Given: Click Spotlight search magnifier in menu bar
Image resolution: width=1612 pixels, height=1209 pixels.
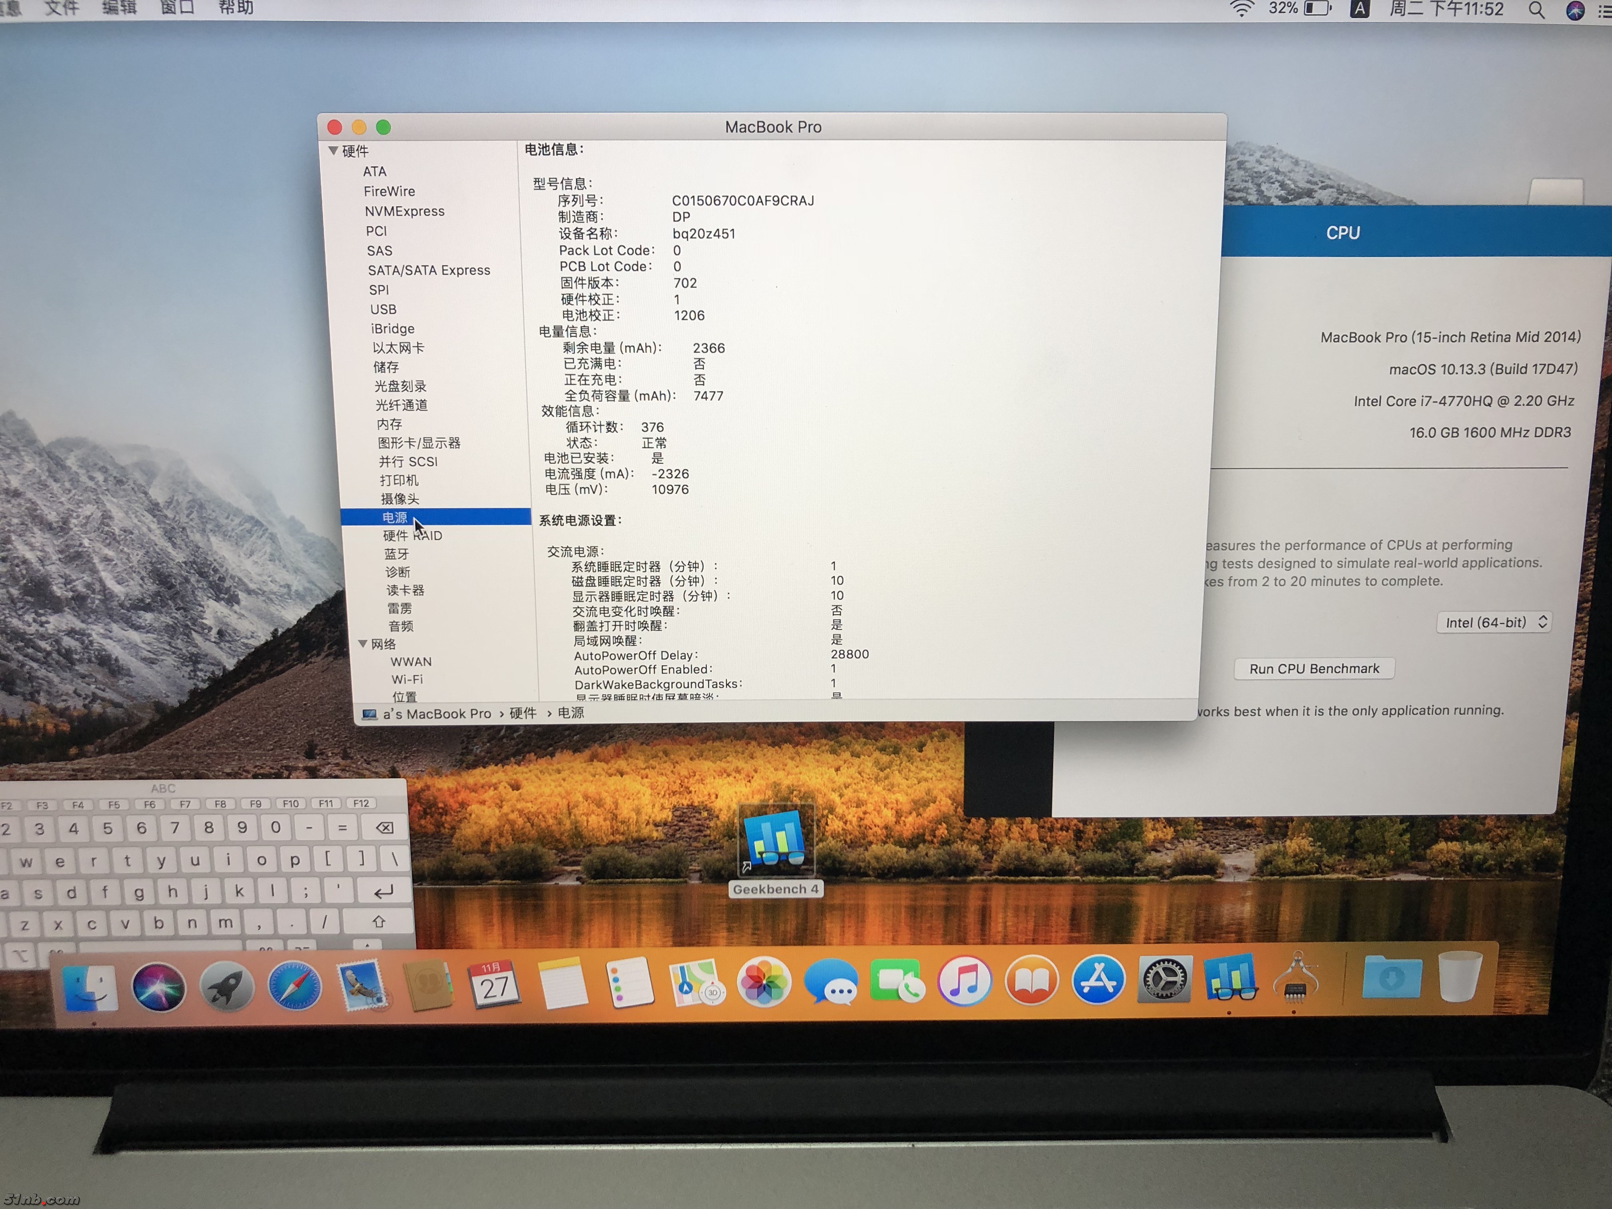Looking at the screenshot, I should (1536, 10).
